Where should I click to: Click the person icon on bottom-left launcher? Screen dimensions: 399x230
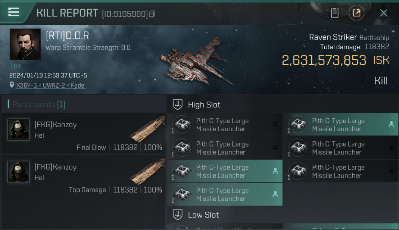coord(275,194)
